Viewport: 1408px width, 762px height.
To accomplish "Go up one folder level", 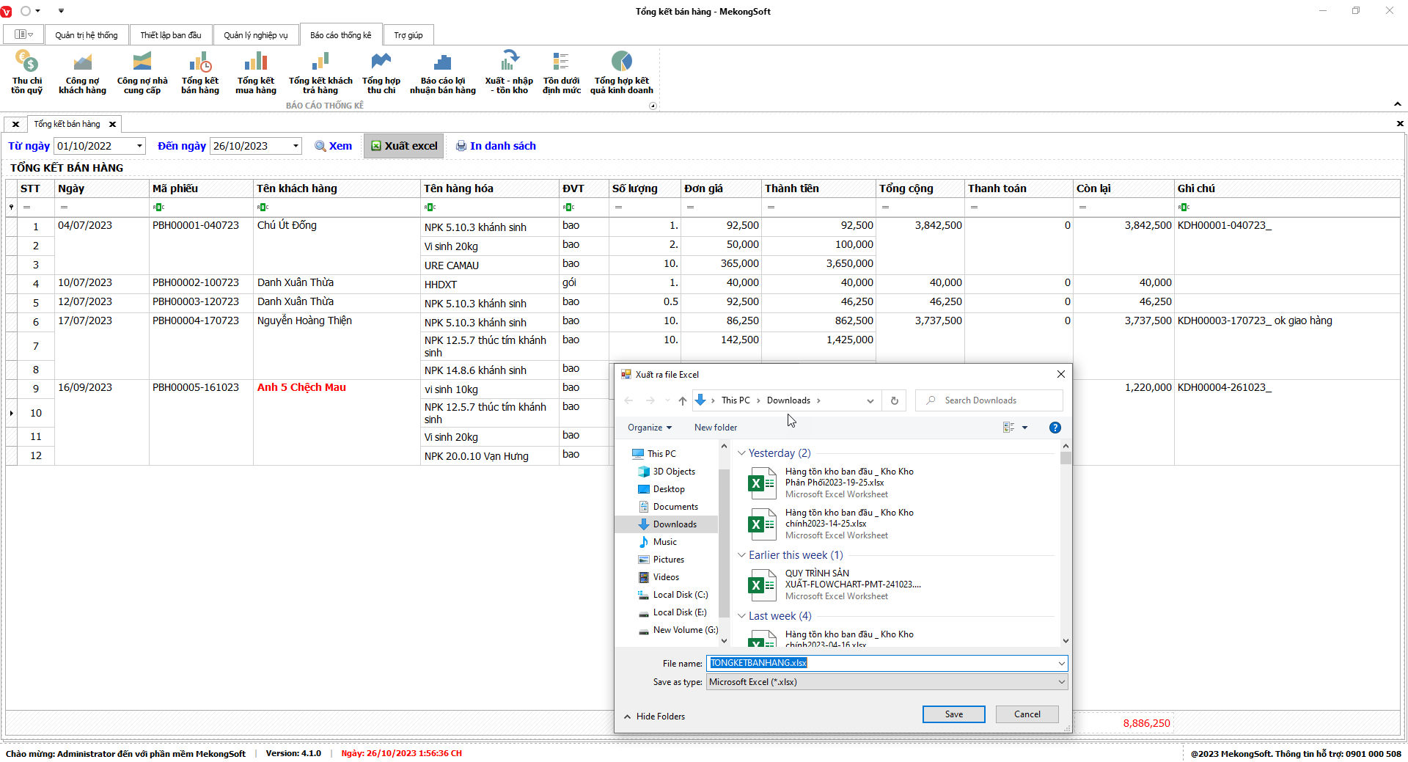I will point(682,400).
